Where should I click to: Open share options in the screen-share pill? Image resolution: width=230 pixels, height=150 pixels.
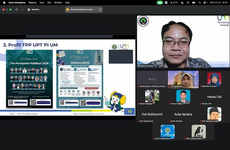[x=100, y=10]
